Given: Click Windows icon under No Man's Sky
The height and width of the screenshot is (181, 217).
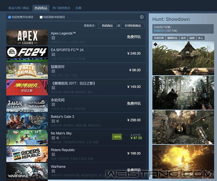Looking at the screenshot, I should pyautogui.click(x=53, y=138).
